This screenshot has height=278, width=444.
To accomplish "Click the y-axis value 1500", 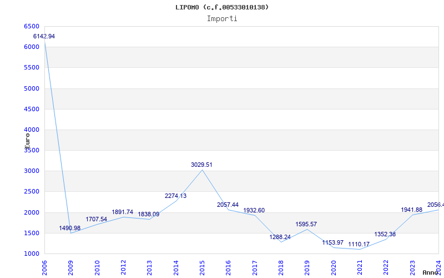I will (32, 233).
